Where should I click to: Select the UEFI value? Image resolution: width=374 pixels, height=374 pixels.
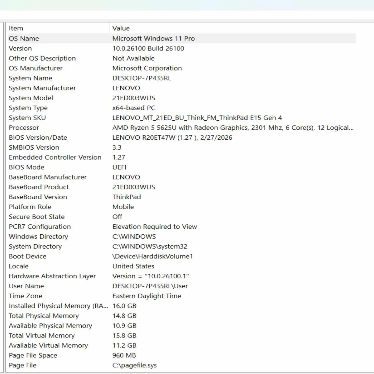[119, 167]
